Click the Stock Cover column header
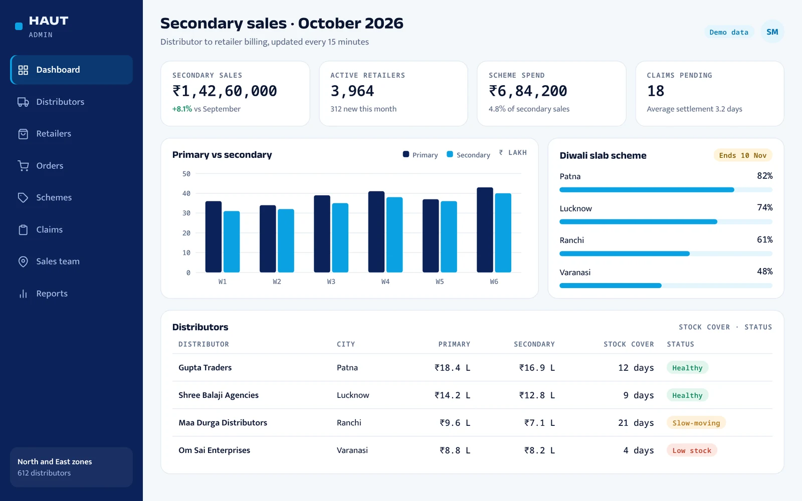The image size is (802, 501). (x=629, y=344)
